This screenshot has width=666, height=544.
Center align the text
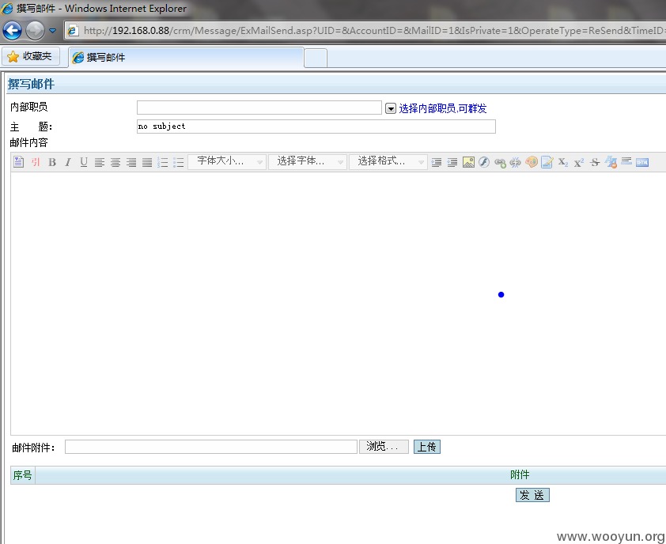point(115,162)
